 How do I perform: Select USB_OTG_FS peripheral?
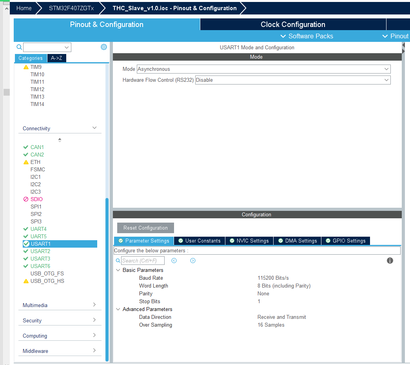[x=47, y=273]
